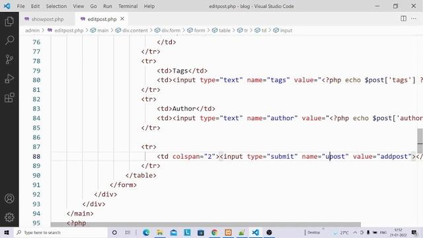Open Mail app from taskbar

pyautogui.click(x=173, y=232)
